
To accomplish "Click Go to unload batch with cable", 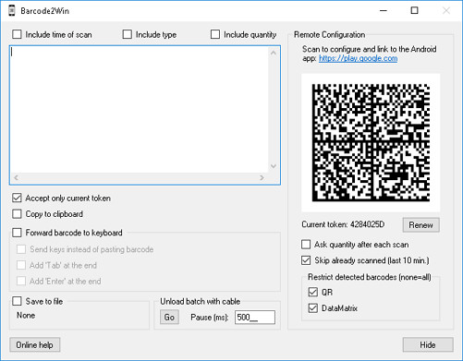I will pos(169,317).
